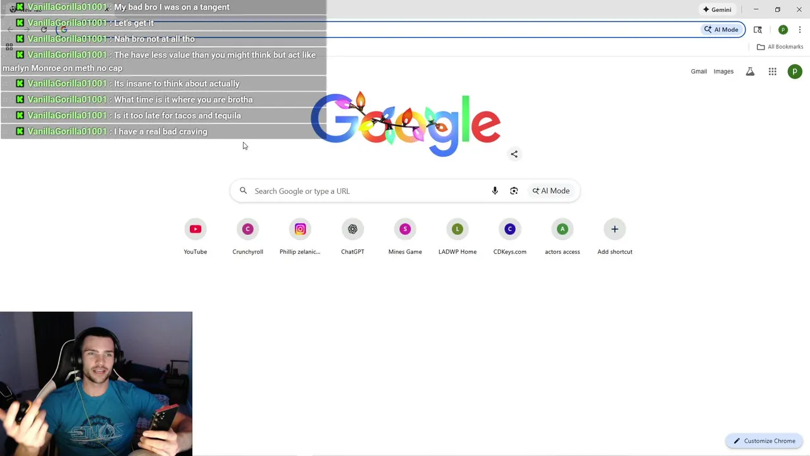Search by image with Google Lens icon
Image resolution: width=810 pixels, height=456 pixels.
pyautogui.click(x=514, y=191)
